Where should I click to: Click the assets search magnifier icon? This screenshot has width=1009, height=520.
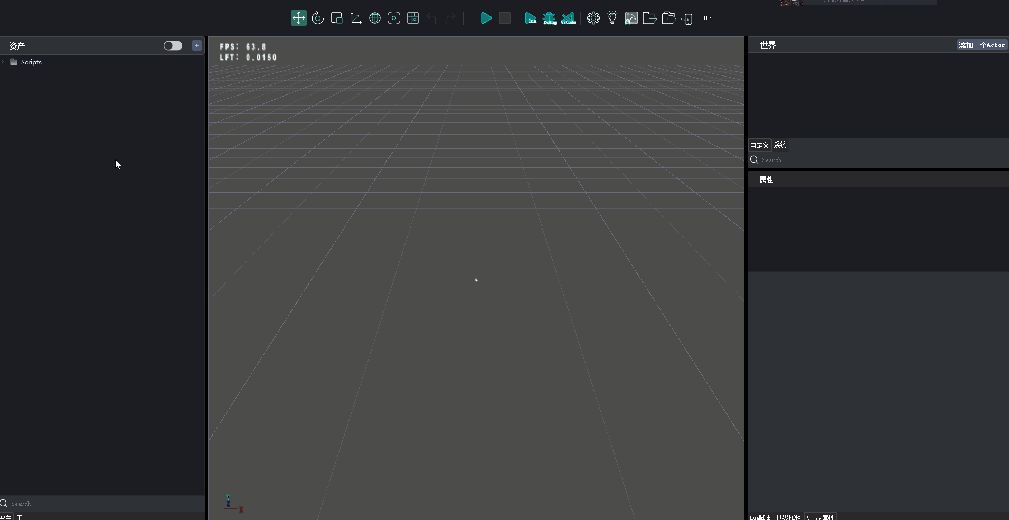(4, 503)
